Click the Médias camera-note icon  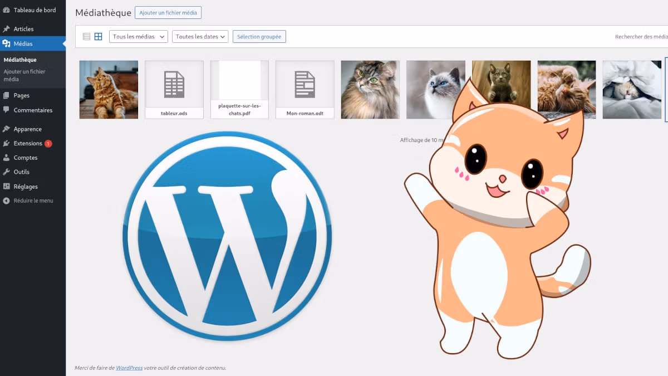click(x=6, y=43)
